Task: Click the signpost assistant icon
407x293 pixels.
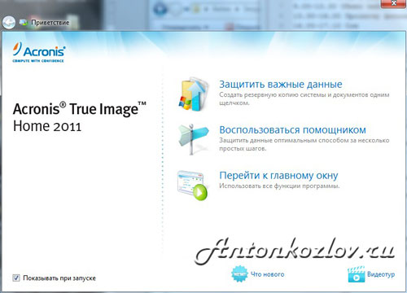Action: (193, 138)
